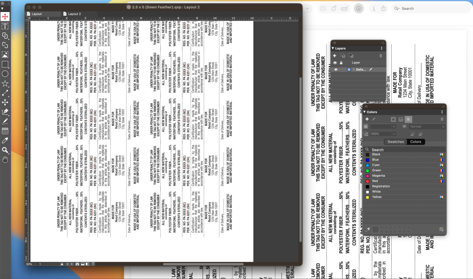Image resolution: width=473 pixels, height=279 pixels.
Task: Select the Freehand drawing pencil tool
Action: (x=5, y=122)
